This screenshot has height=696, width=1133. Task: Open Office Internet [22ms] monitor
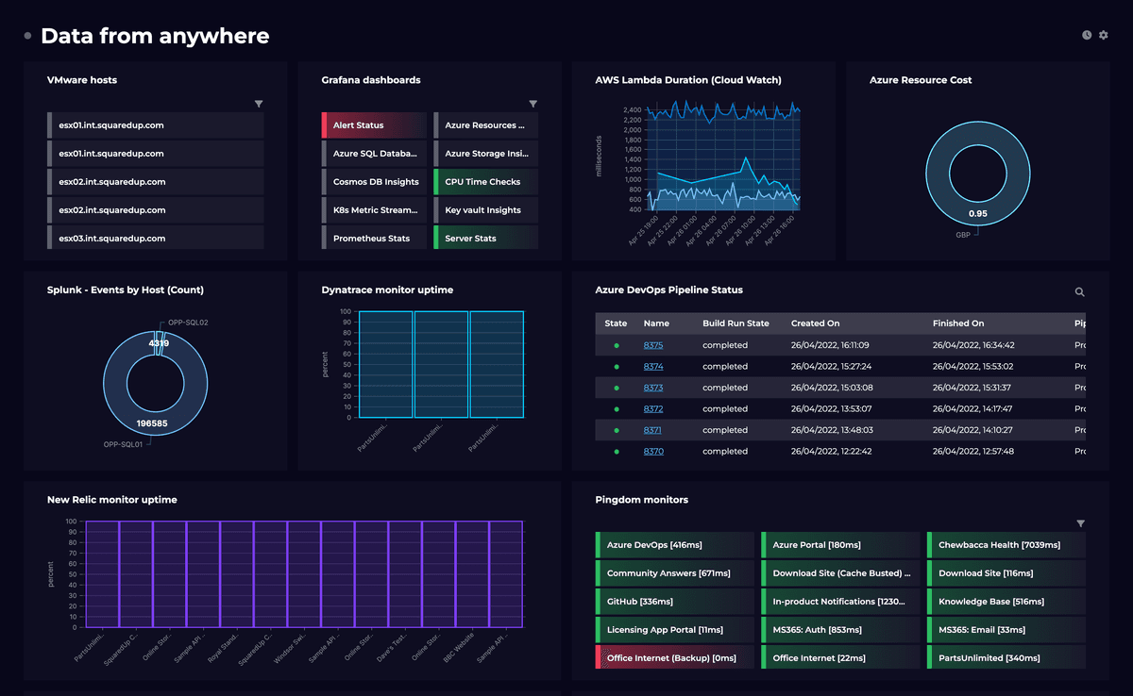click(840, 657)
